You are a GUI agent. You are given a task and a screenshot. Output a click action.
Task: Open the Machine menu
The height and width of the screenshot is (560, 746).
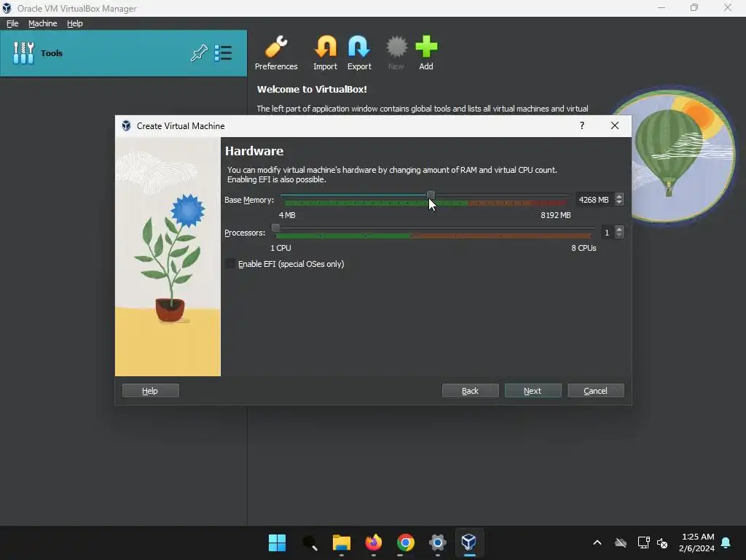click(42, 23)
